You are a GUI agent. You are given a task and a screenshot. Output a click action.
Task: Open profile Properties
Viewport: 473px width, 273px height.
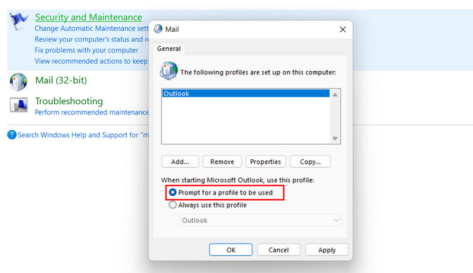coord(265,162)
